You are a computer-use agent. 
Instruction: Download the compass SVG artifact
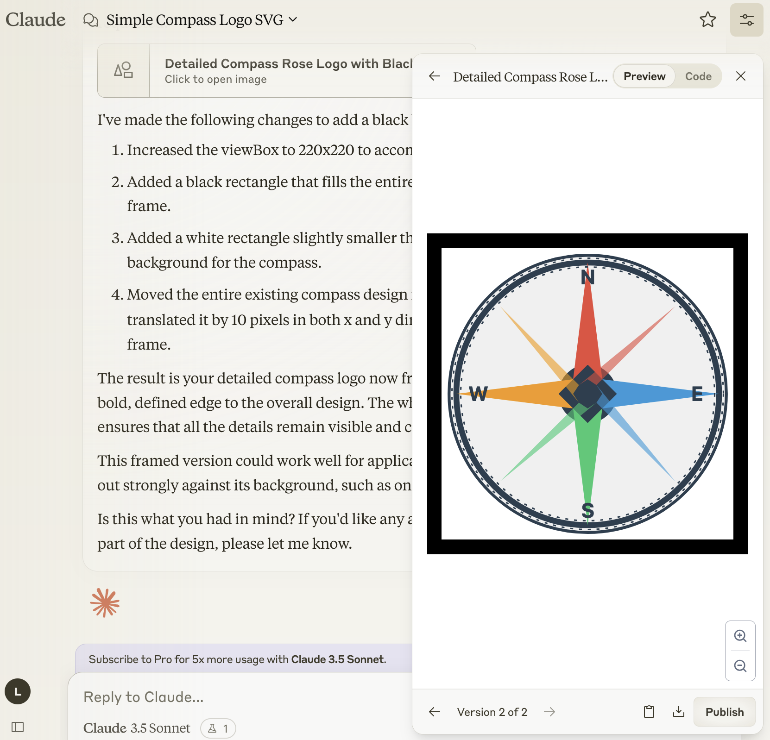[678, 712]
